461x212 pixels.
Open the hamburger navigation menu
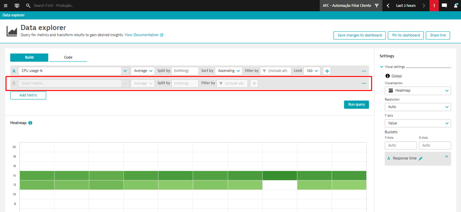6,6
